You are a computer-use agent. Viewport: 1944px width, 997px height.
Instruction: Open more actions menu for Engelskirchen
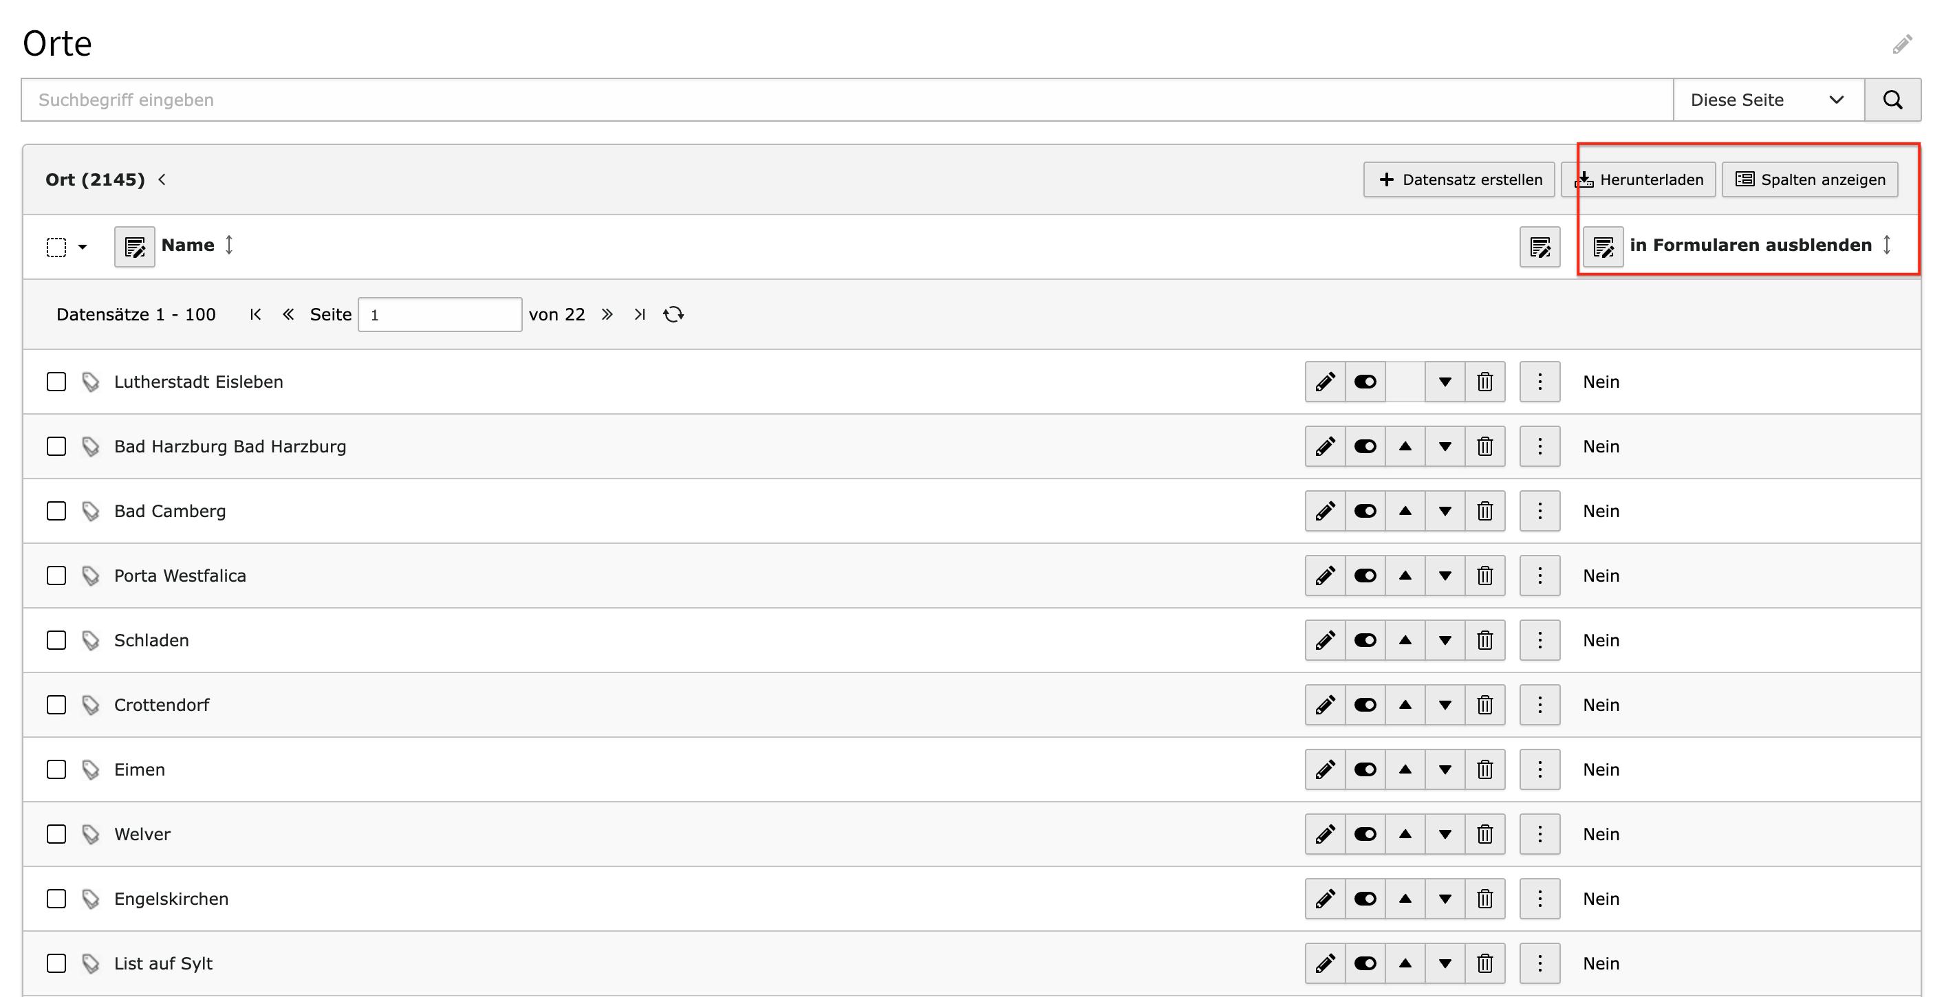tap(1540, 899)
